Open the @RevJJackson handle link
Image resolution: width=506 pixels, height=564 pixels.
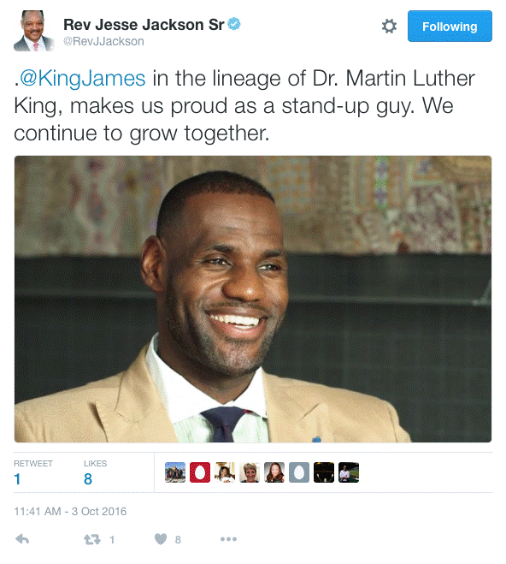[103, 41]
